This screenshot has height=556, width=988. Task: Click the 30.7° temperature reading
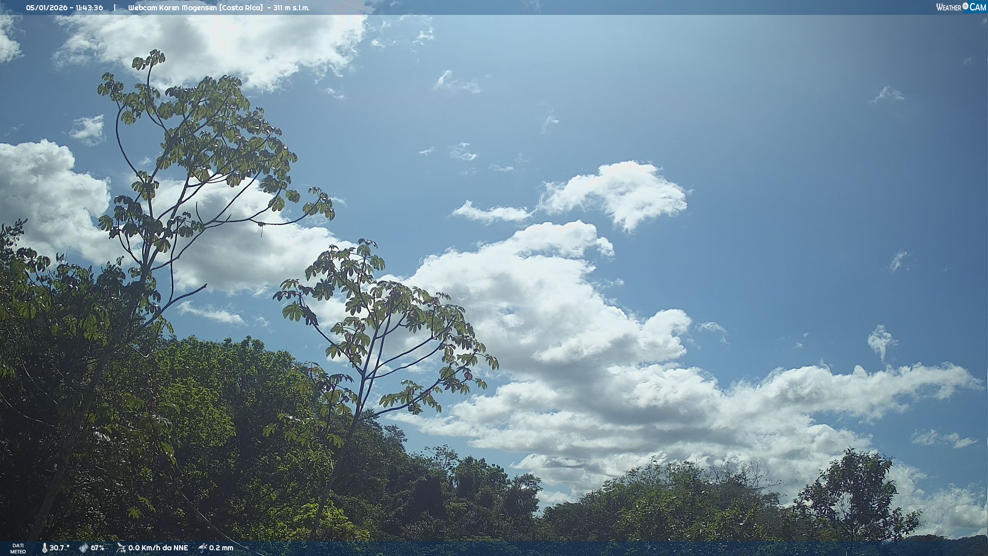point(59,548)
